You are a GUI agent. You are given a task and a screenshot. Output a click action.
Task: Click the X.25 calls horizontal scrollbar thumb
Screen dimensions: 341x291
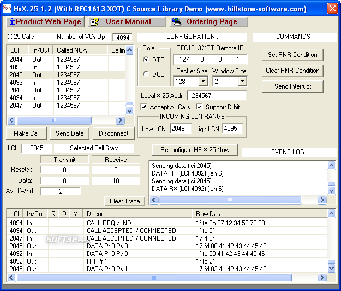(54, 120)
